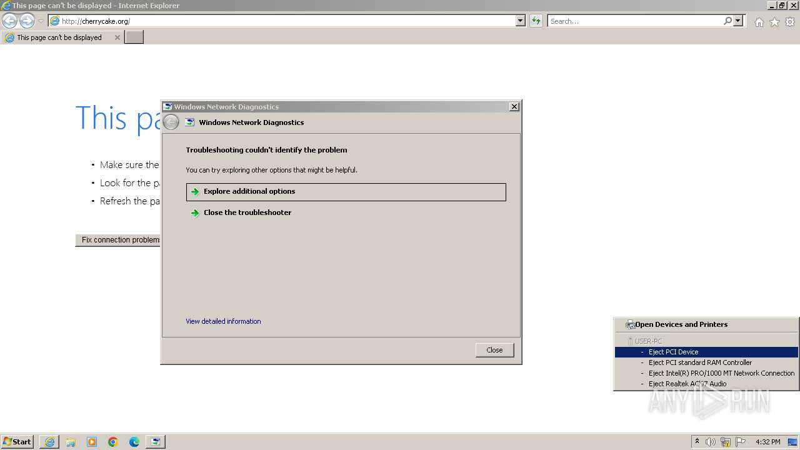Open Microsoft Edge from the taskbar
Screen dimensions: 800x450
[x=134, y=442]
